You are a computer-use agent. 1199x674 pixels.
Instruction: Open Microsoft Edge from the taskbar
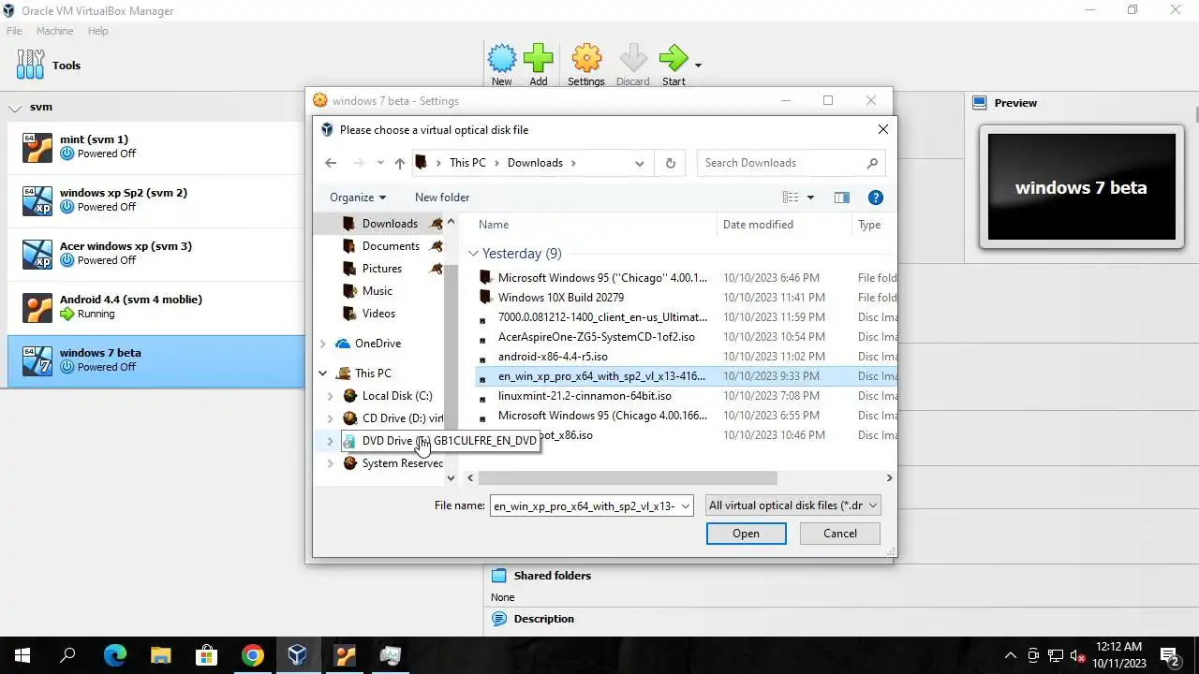coord(114,655)
